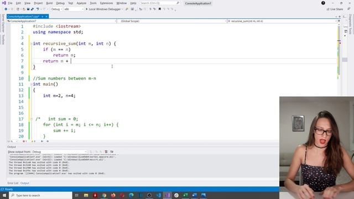
Task: Open Microsoft Edge from taskbar
Action: (131, 195)
